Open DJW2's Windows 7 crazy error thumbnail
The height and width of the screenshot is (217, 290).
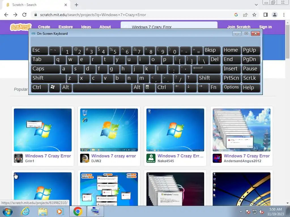click(x=109, y=130)
